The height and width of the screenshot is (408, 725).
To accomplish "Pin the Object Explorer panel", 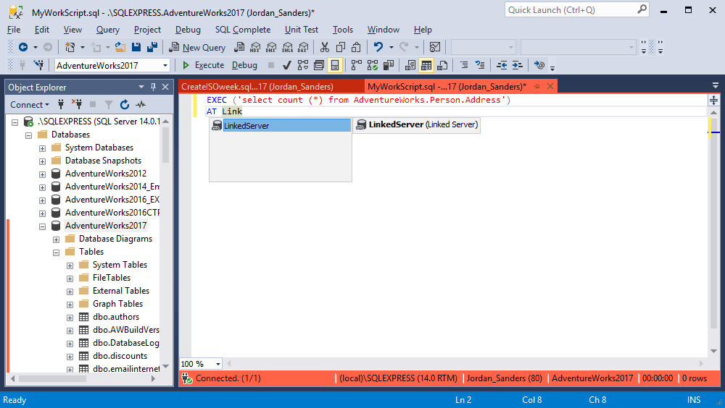I will coord(153,87).
